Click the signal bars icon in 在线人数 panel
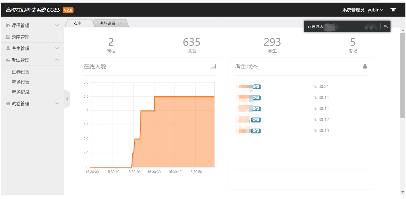Screen dimensions: 406x199 [x=213, y=67]
